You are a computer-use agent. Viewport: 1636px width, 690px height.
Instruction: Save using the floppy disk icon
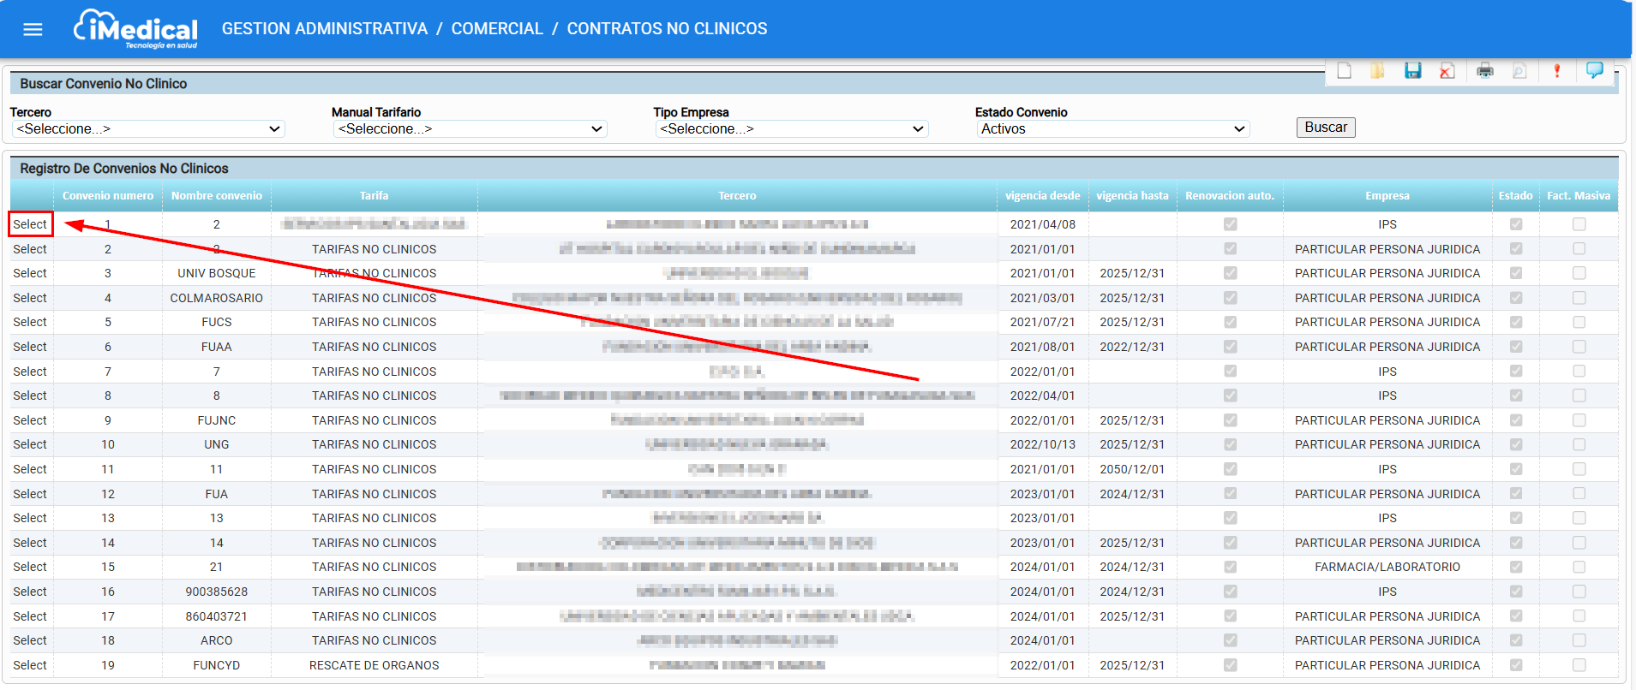coord(1412,71)
